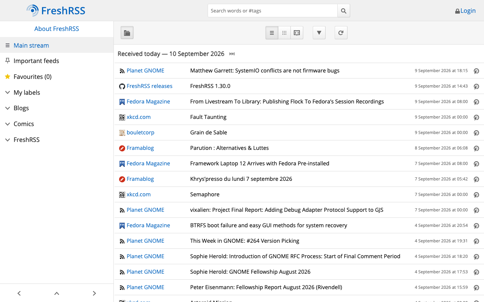Open the article 'Grain de Sable'
Screen dimensions: 484x302
209,133
